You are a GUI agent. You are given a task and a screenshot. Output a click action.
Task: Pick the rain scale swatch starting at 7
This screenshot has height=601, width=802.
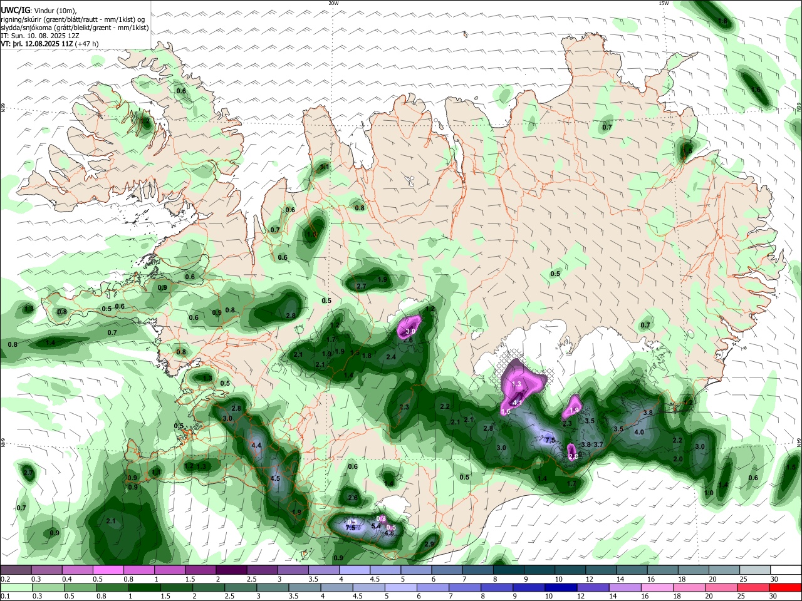[x=465, y=587]
